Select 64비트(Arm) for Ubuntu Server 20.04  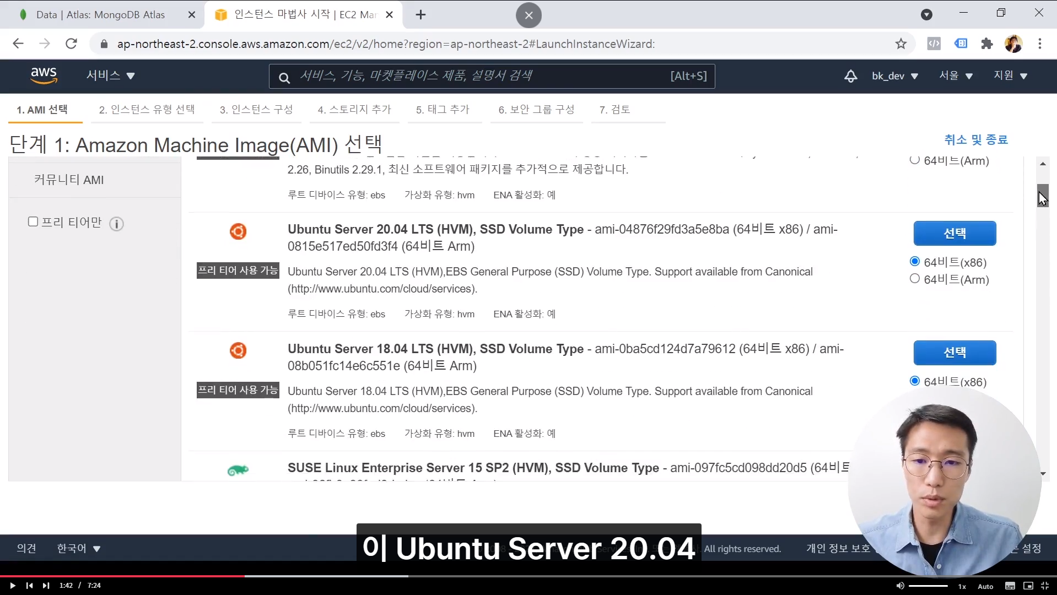pyautogui.click(x=915, y=279)
